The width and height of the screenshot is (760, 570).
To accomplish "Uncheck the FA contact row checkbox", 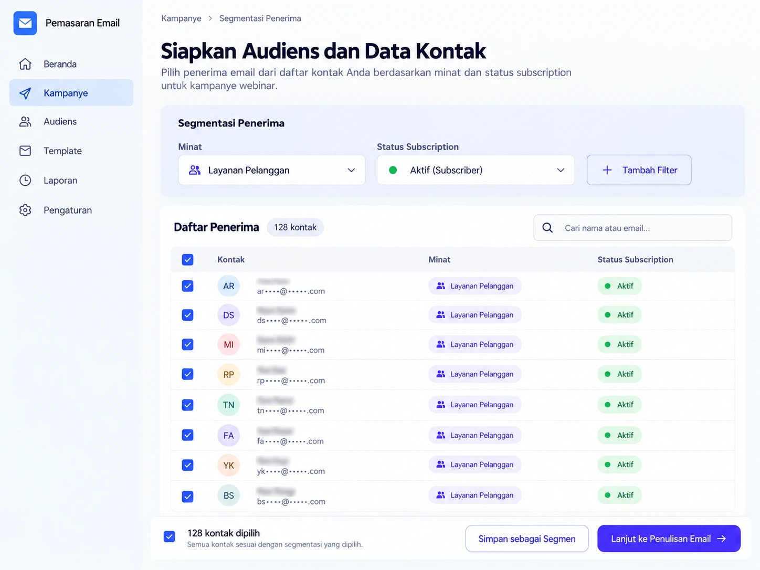I will tap(187, 435).
